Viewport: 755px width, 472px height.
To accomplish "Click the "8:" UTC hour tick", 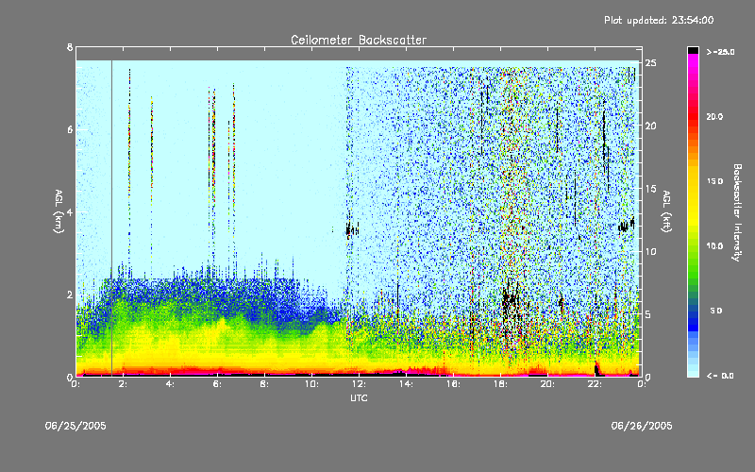I will (265, 384).
